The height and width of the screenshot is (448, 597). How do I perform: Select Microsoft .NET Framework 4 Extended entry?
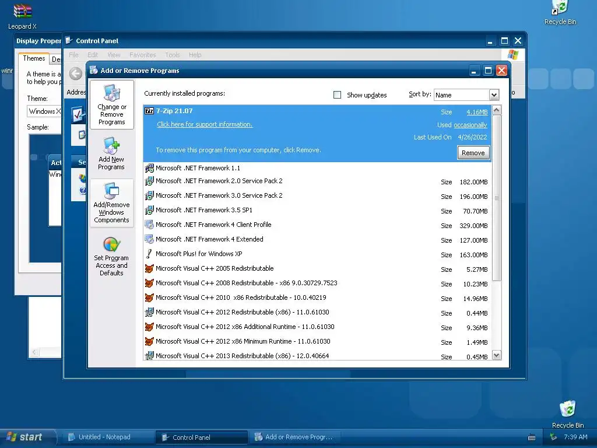coord(317,239)
